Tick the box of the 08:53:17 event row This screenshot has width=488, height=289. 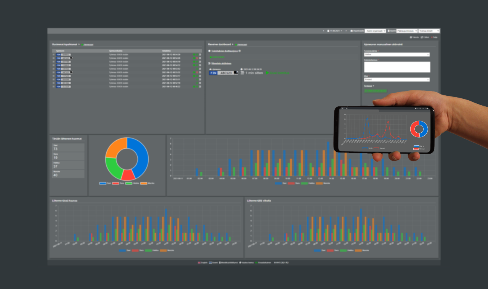[54, 76]
